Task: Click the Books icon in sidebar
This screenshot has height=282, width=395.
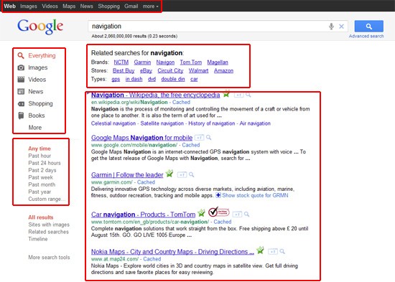Action: (x=21, y=116)
